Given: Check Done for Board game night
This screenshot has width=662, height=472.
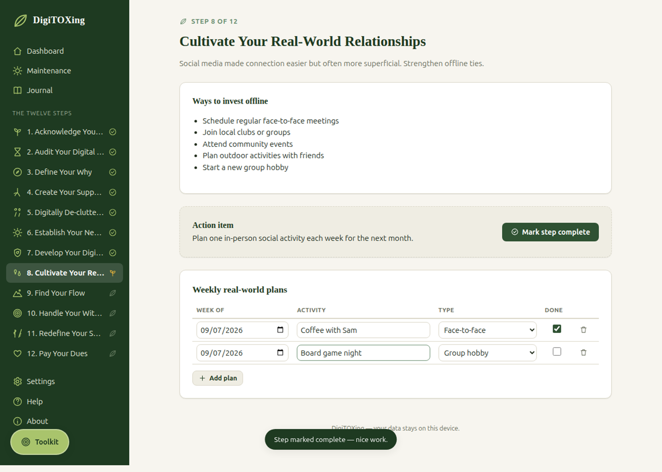Looking at the screenshot, I should point(557,352).
